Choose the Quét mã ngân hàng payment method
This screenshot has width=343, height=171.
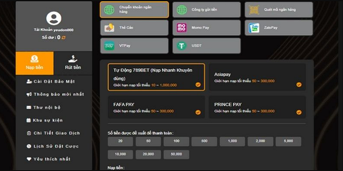pyautogui.click(x=279, y=9)
